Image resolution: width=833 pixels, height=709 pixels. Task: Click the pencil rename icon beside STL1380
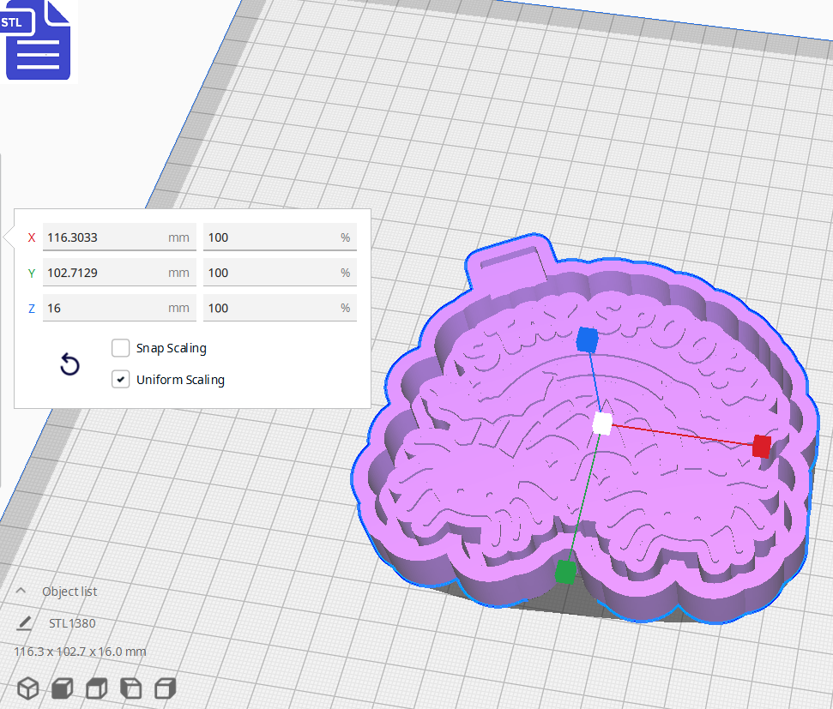pos(25,623)
